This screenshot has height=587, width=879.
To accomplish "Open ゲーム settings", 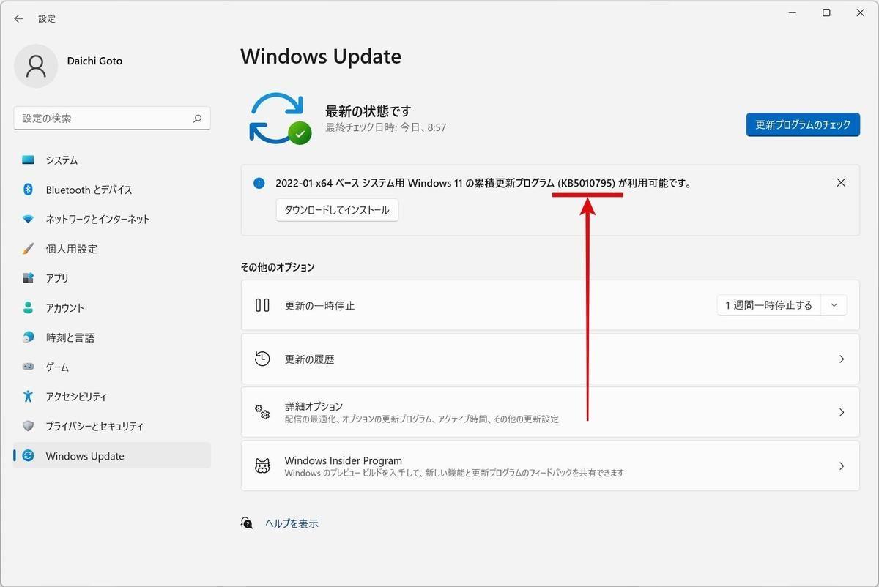I will (112, 367).
